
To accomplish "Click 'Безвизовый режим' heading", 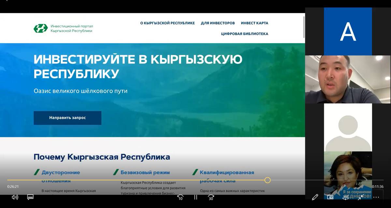I will coord(145,173).
